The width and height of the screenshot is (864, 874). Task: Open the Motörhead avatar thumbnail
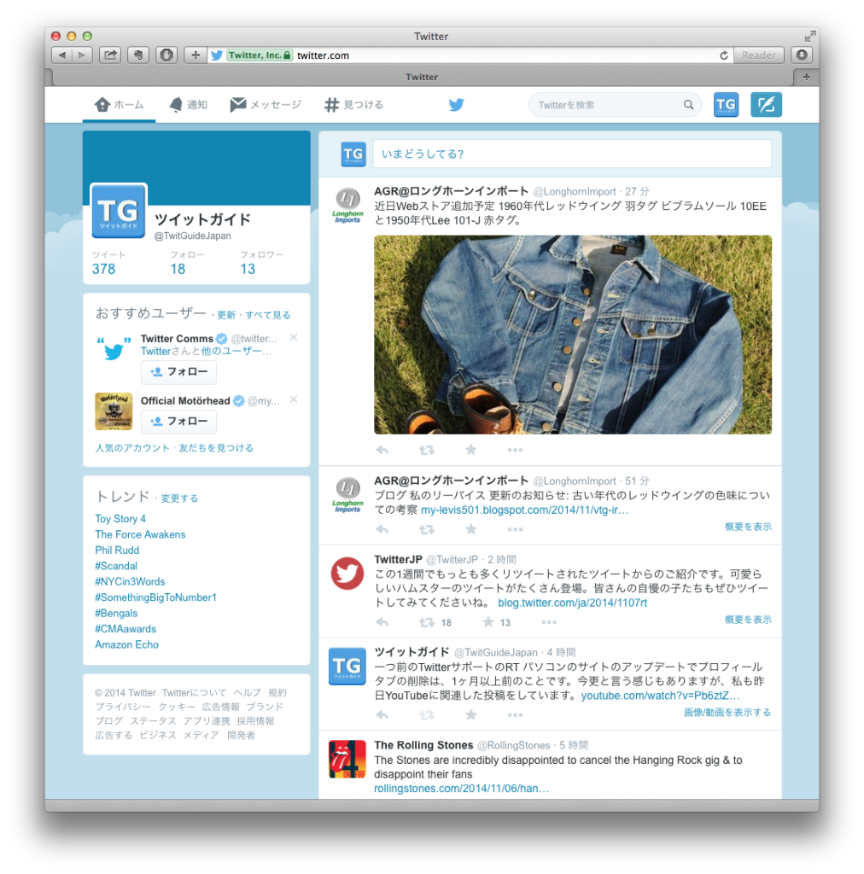114,411
